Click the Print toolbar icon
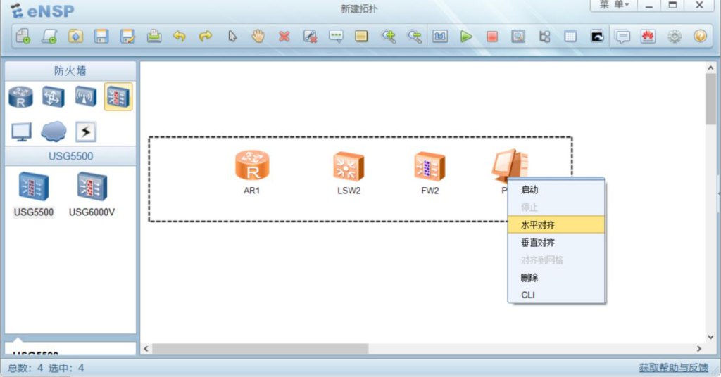721x377 pixels. coord(154,37)
